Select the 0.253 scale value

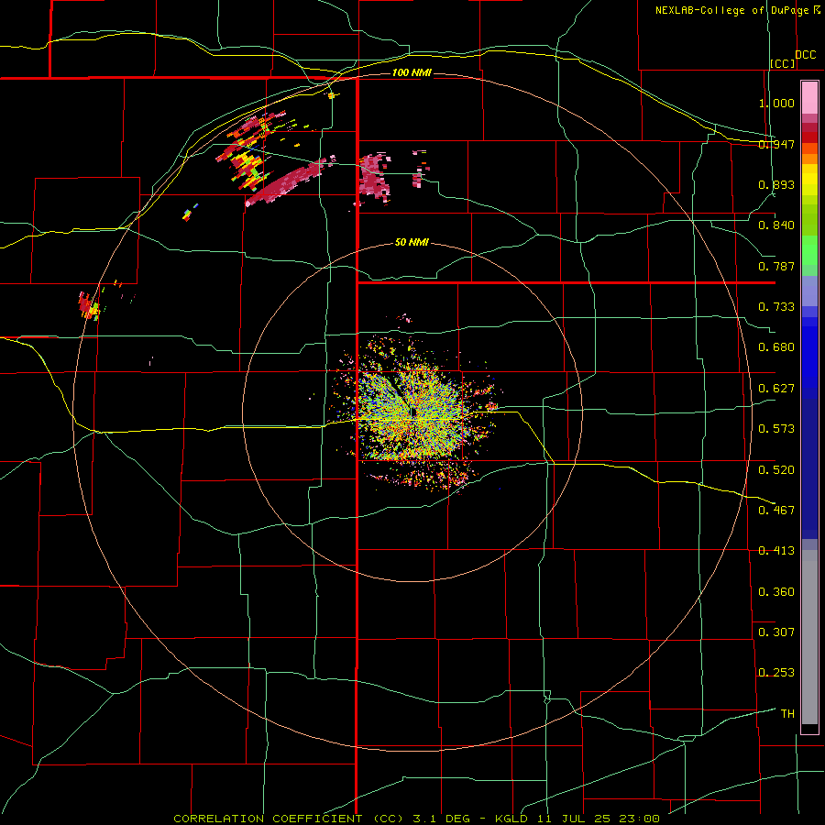tap(776, 673)
